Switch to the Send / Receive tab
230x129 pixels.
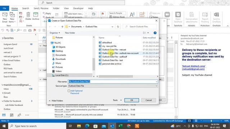[x=41, y=8]
